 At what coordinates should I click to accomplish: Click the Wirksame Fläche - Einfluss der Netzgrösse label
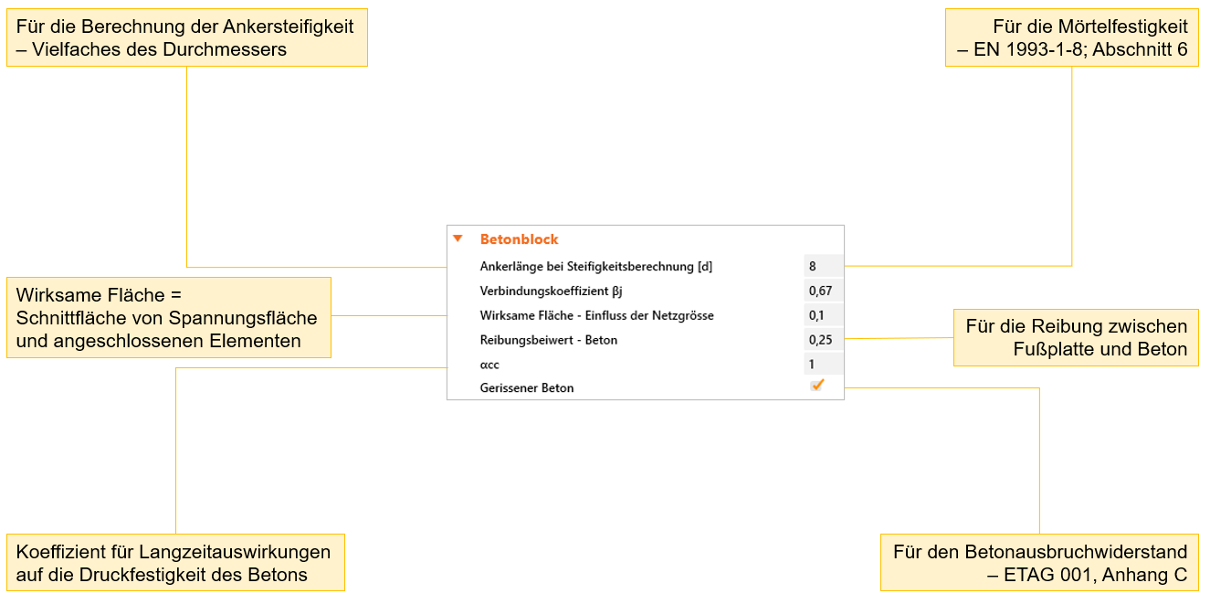(x=596, y=315)
